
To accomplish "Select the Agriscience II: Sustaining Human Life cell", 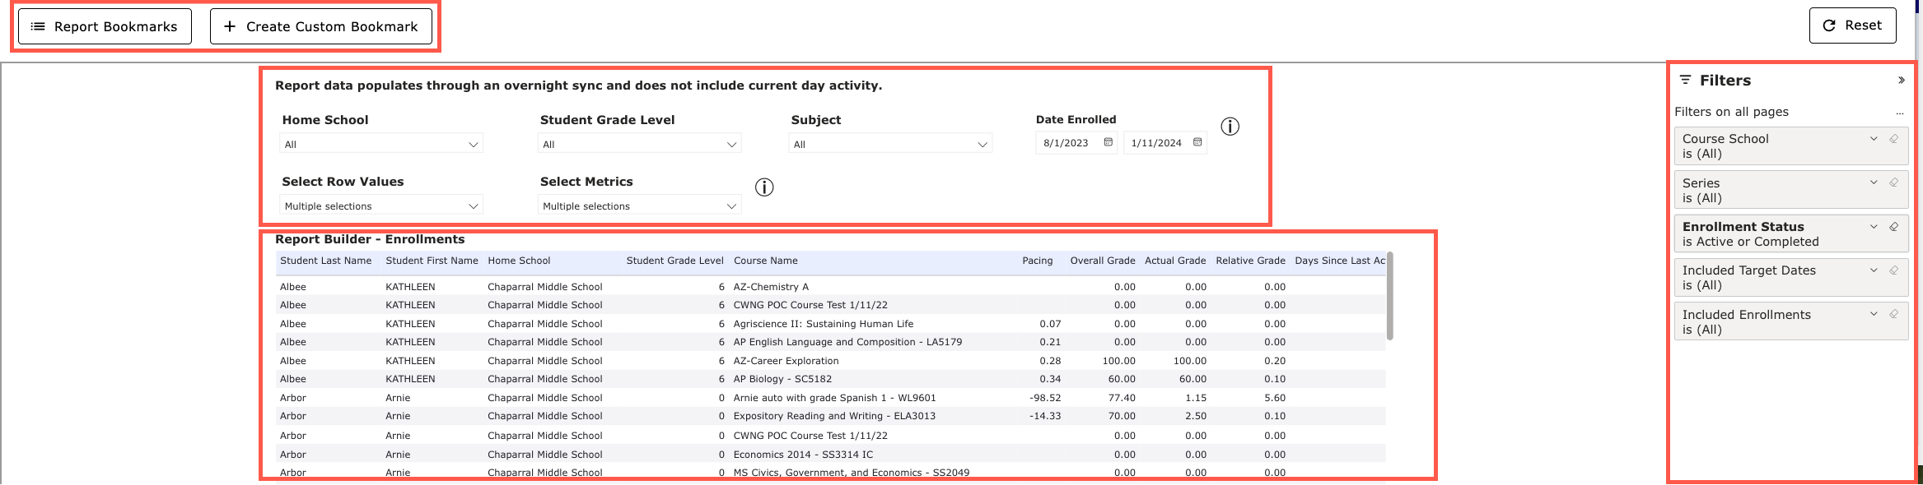I will click(824, 324).
